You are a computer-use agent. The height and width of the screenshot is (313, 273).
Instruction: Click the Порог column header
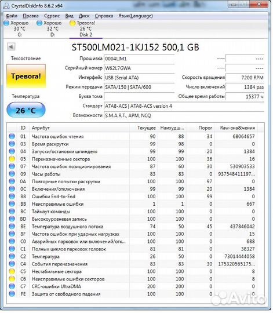(200, 128)
